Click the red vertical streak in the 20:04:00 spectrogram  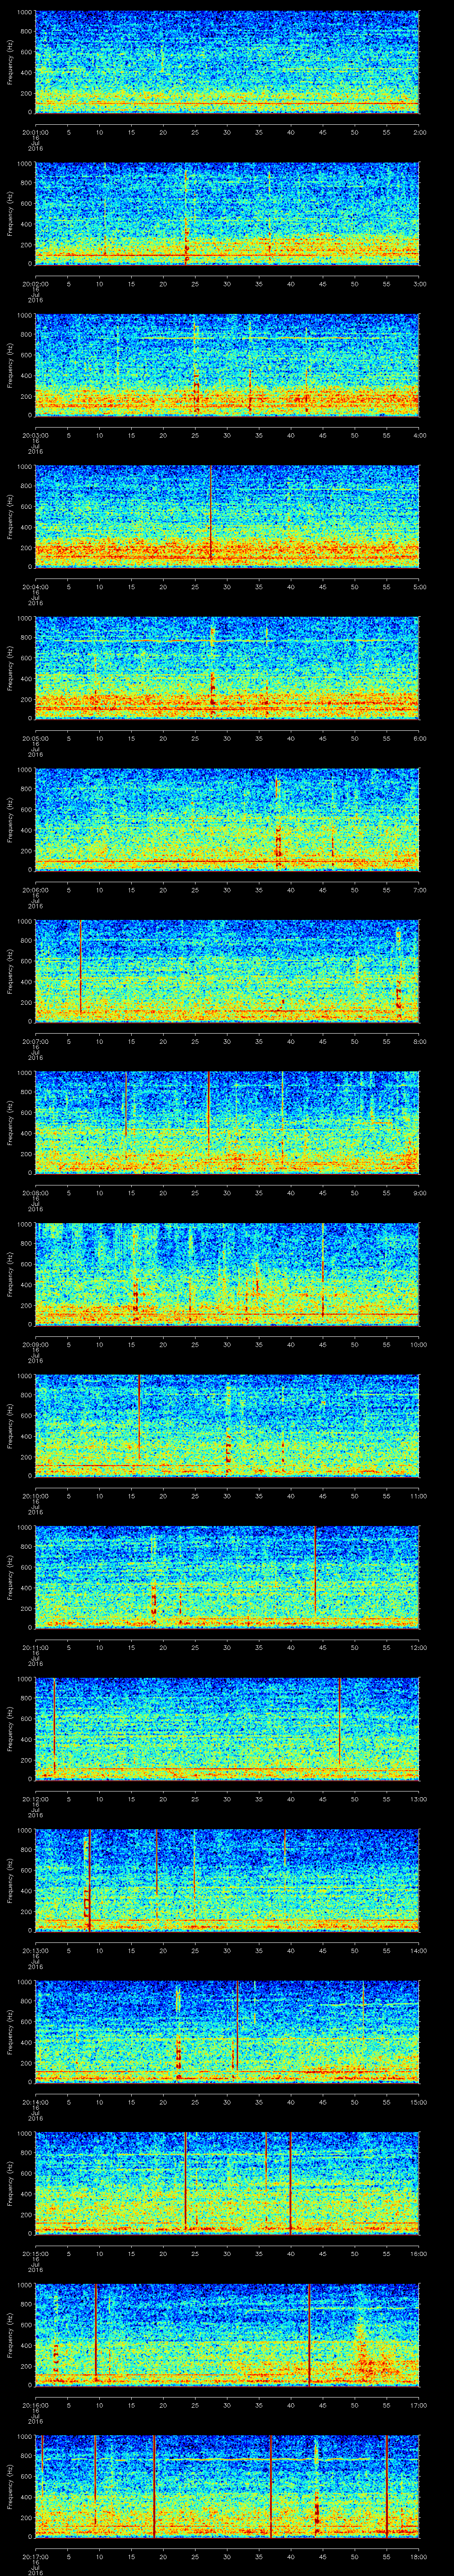click(211, 513)
